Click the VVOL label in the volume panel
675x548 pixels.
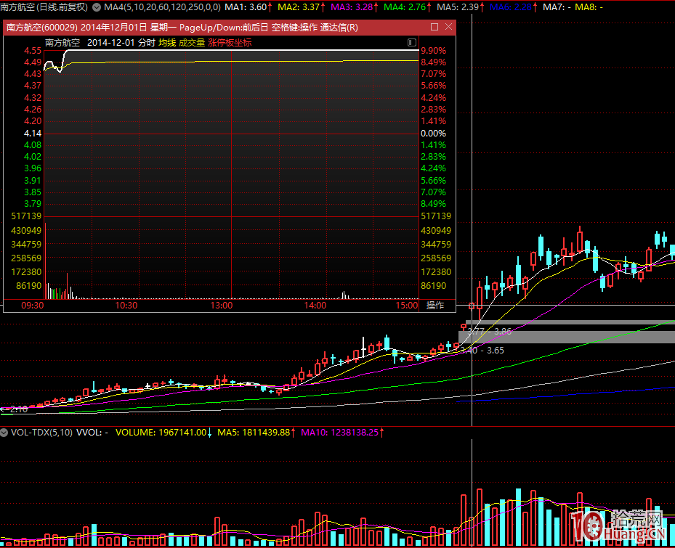[92, 433]
